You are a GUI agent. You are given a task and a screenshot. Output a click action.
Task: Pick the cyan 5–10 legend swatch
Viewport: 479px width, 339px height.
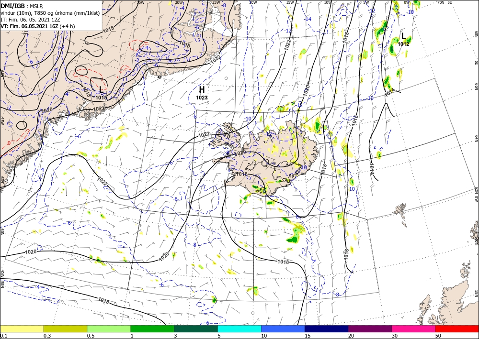239,328
